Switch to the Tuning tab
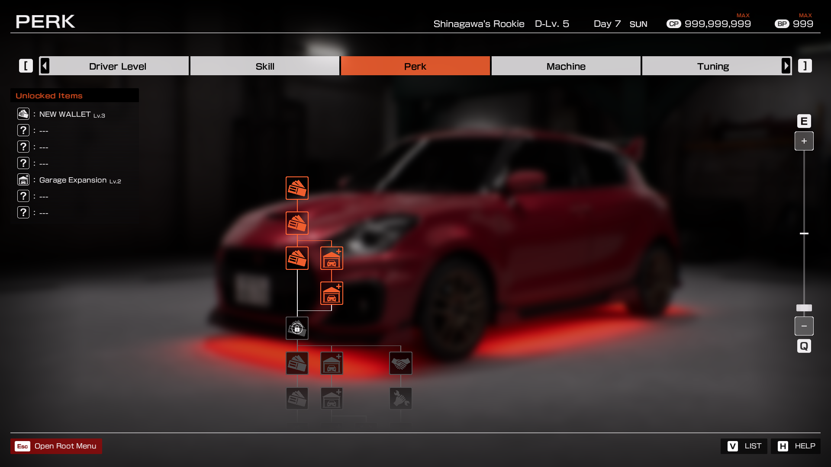This screenshot has height=467, width=831. 713,66
